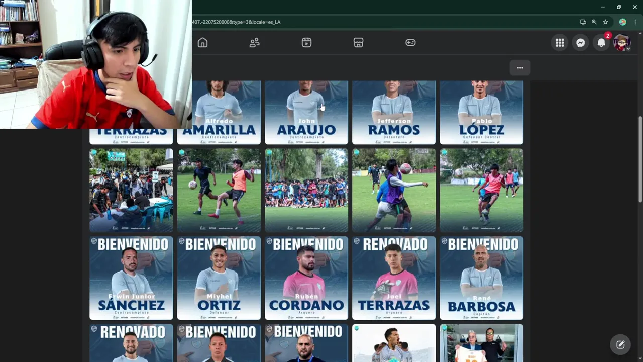643x362 pixels.
Task: Open the Alfredo Amarilla player card
Action: click(219, 113)
